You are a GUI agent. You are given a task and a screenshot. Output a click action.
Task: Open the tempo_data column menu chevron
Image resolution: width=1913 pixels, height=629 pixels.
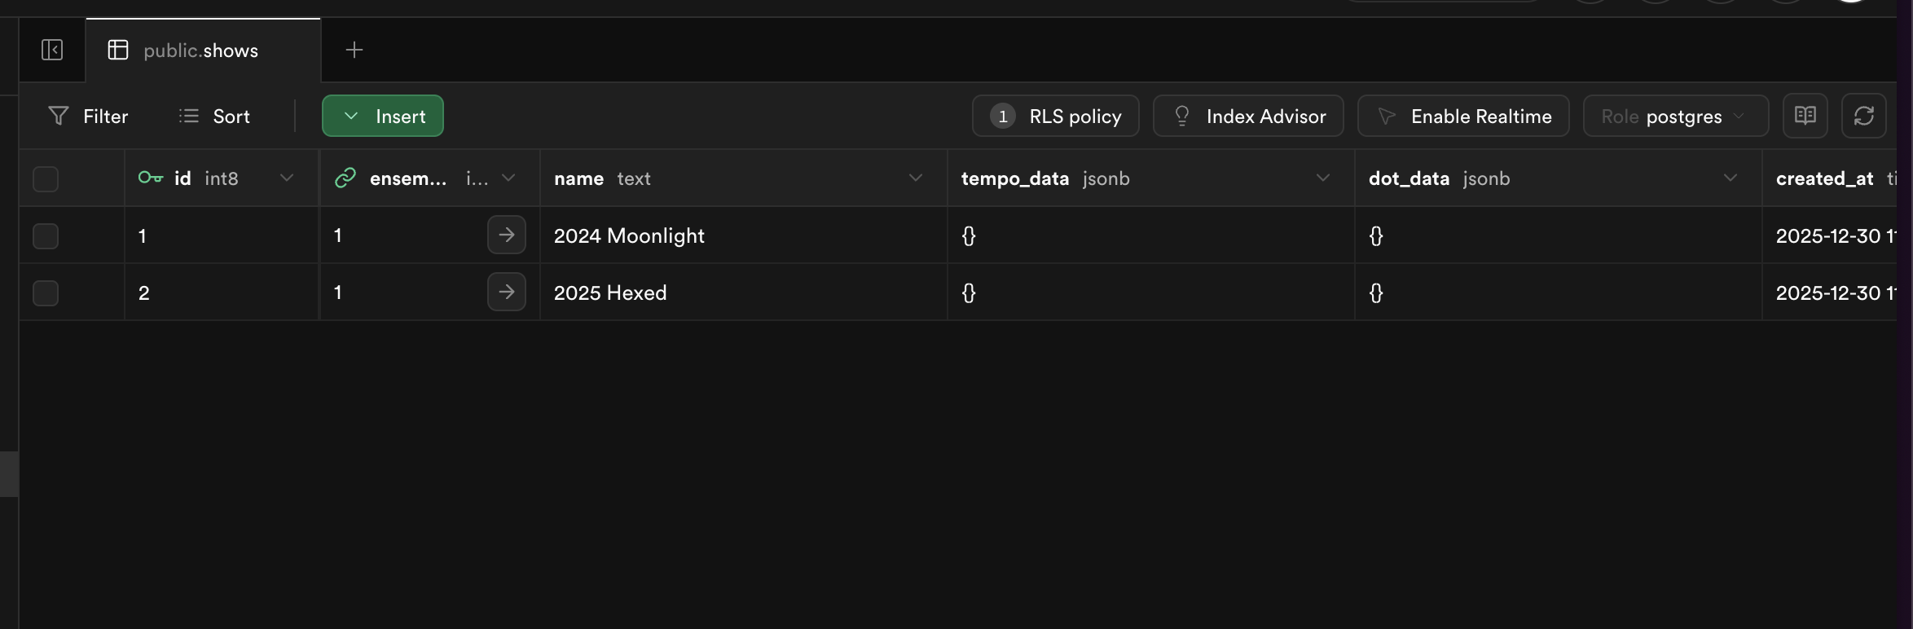click(x=1323, y=178)
